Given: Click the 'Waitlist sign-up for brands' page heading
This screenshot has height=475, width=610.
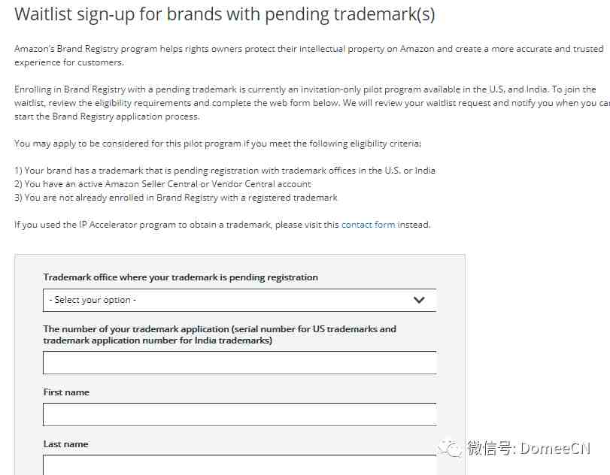Looking at the screenshot, I should click(x=224, y=14).
